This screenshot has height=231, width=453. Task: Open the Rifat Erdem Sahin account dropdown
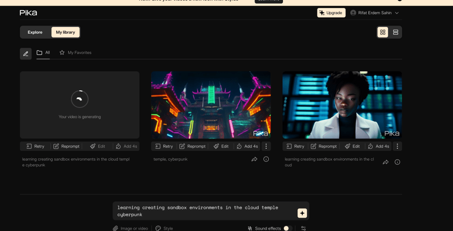[375, 13]
